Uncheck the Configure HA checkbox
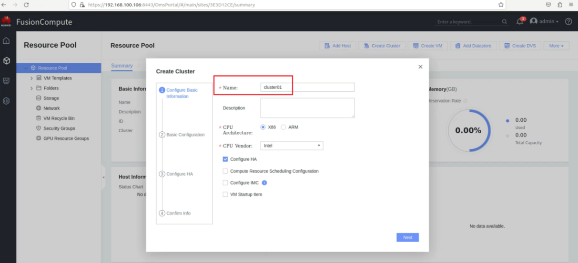 (225, 159)
